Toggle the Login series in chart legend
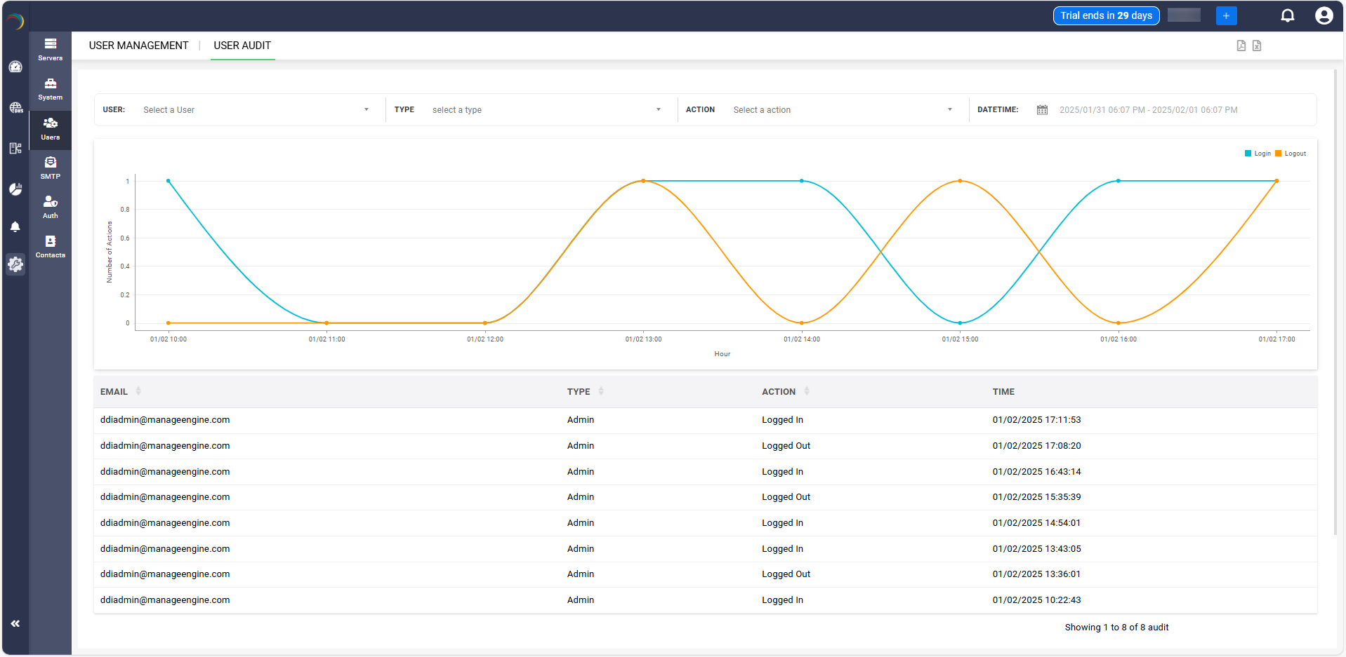 1258,154
